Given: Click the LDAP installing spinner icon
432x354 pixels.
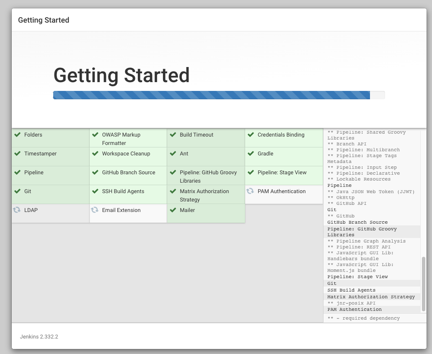Looking at the screenshot, I should [x=17, y=210].
